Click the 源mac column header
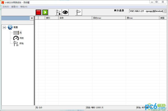The width and height of the screenshot is (168, 111). 143,18
